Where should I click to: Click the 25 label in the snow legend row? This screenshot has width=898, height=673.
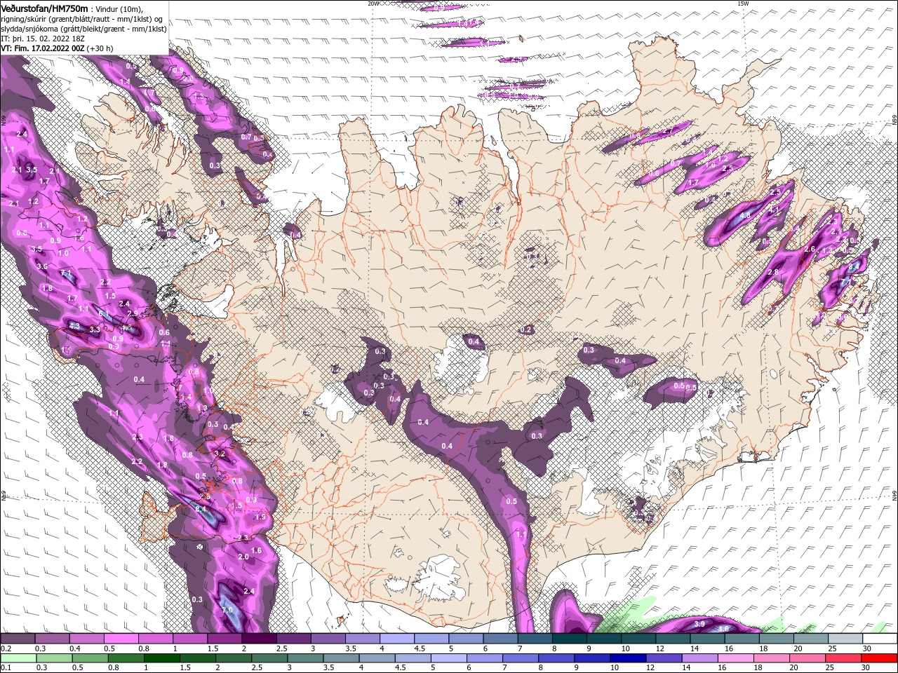point(832,648)
